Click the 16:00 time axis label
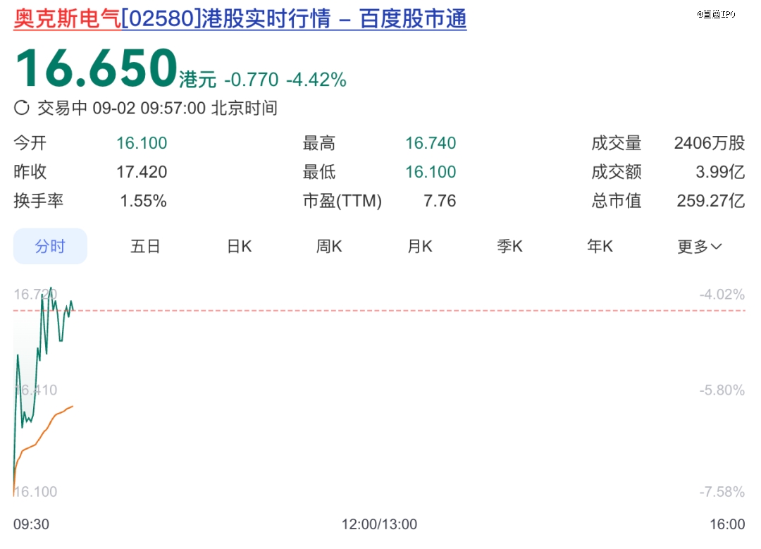This screenshot has height=549, width=761. (727, 524)
